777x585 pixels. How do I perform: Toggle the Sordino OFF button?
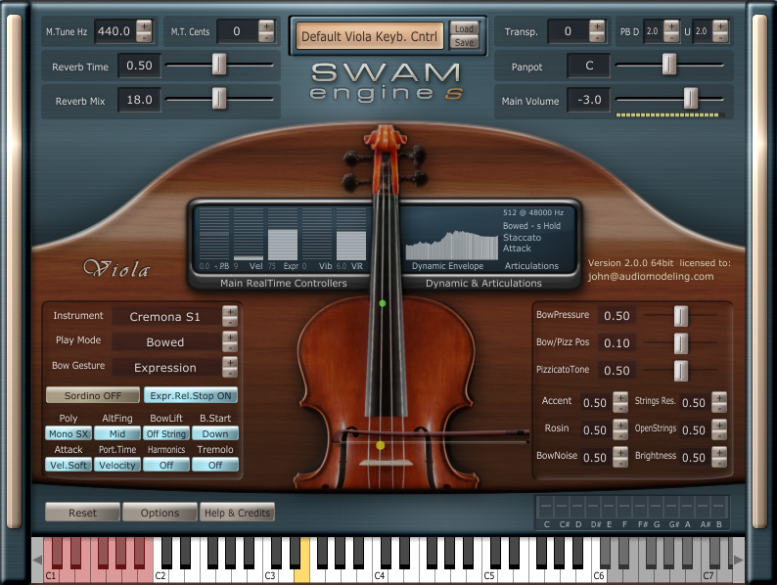93,395
